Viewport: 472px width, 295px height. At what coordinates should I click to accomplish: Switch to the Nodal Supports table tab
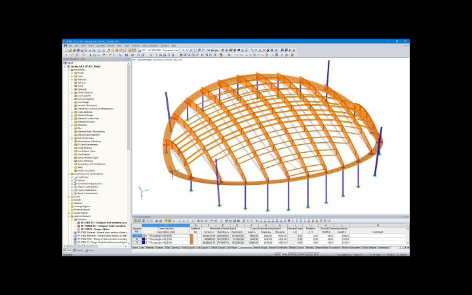(188, 248)
